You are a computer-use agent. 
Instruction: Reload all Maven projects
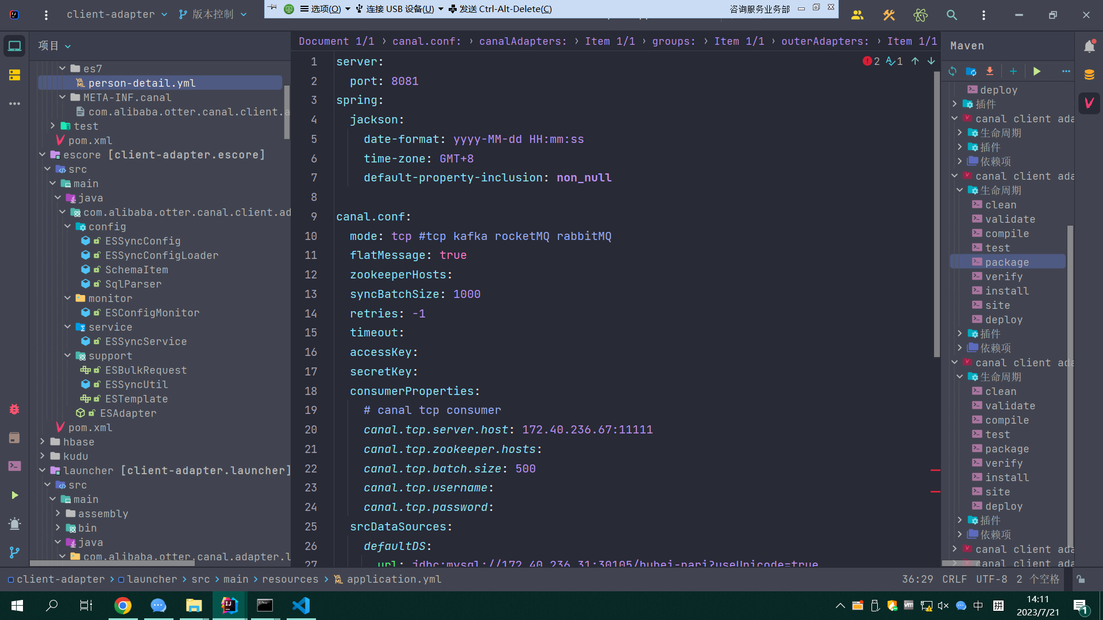(952, 71)
